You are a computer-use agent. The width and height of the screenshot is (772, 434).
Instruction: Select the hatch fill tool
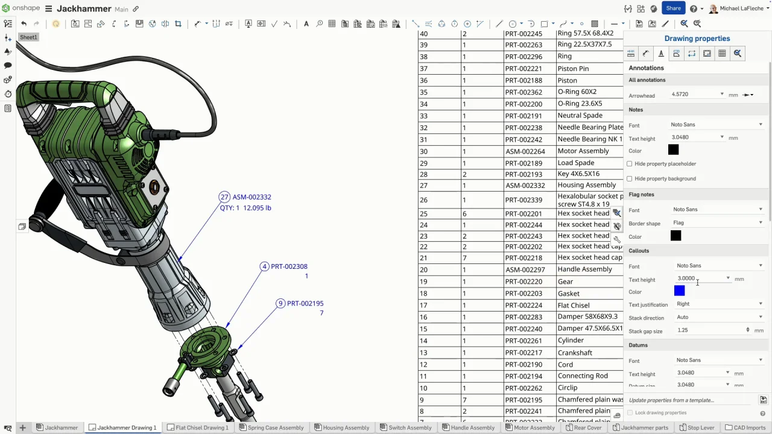coord(594,24)
